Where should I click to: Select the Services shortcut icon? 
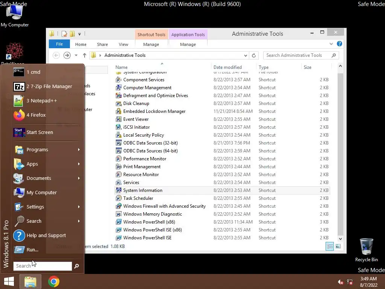pyautogui.click(x=118, y=183)
